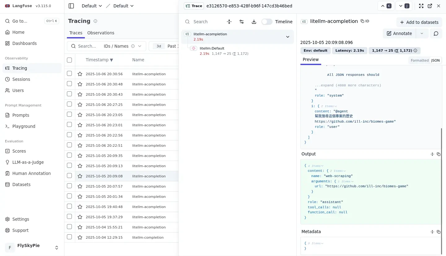446x256 pixels.
Task: Select all traces with header checkbox
Action: click(69, 60)
